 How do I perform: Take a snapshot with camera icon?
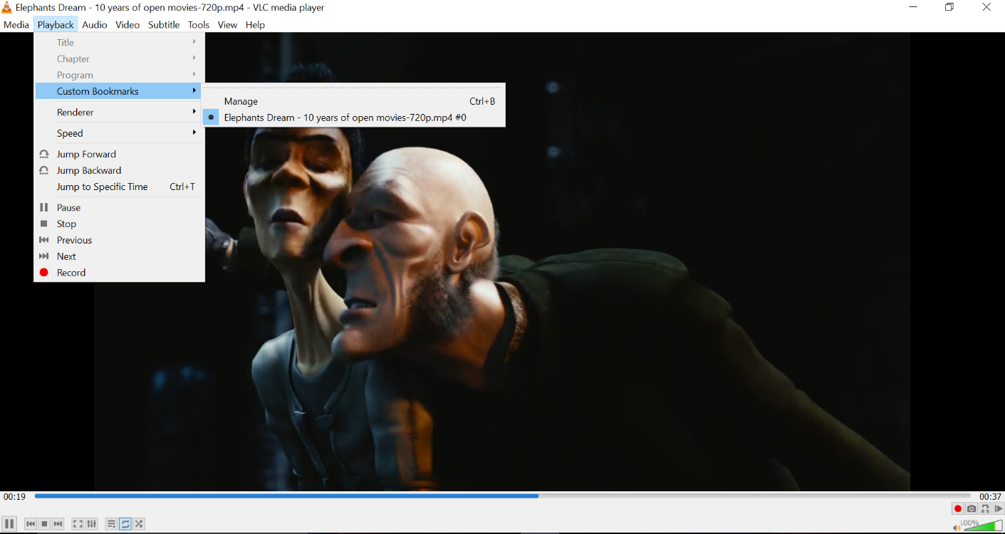972,508
